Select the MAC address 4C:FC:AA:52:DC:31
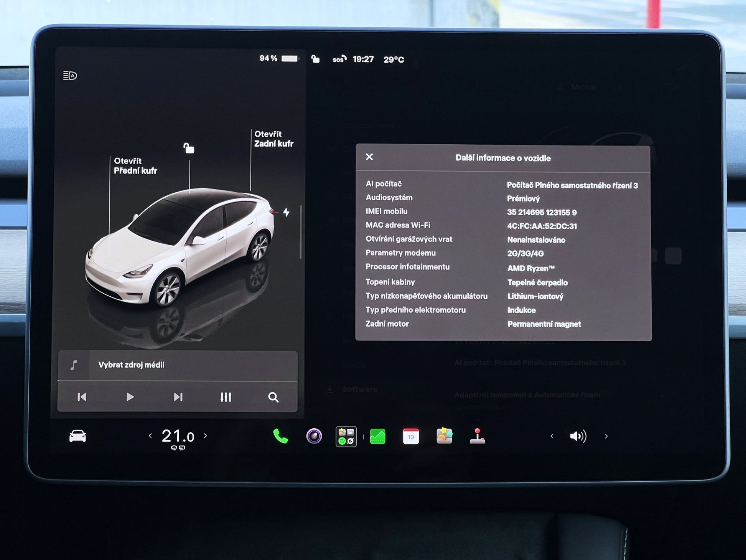Viewport: 746px width, 560px height. click(542, 226)
